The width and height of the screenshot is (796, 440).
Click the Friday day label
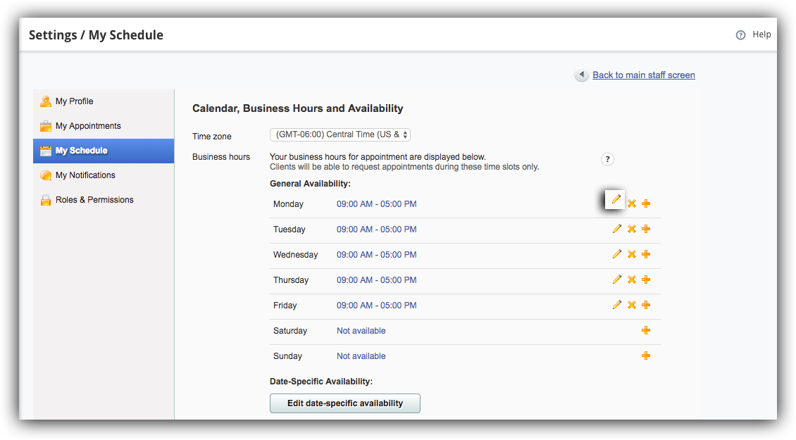coord(285,306)
